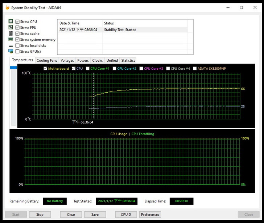Enable the Stress local disks checkbox

pyautogui.click(x=17, y=46)
